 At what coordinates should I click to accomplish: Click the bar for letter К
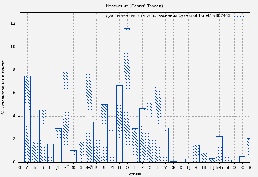click(x=96, y=142)
